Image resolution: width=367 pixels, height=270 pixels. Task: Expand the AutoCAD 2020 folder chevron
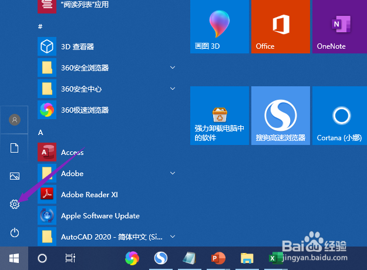pos(173,237)
